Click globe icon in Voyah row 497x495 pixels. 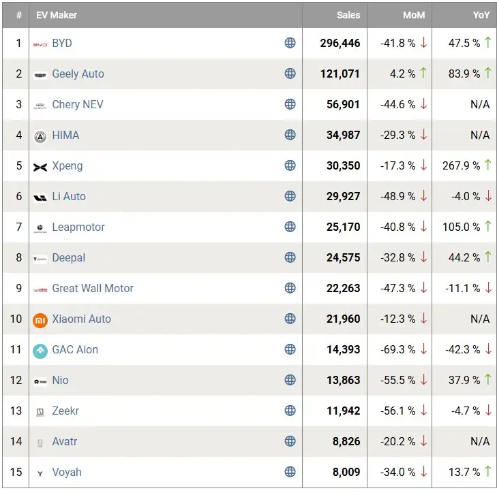tap(290, 472)
